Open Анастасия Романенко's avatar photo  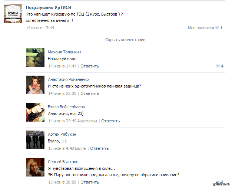tap(35, 85)
